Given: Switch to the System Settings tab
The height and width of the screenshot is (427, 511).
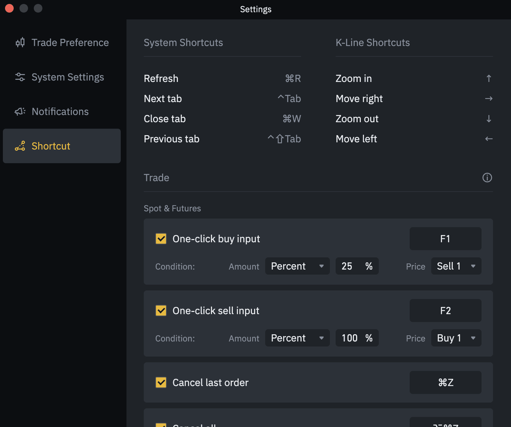Looking at the screenshot, I should [68, 77].
